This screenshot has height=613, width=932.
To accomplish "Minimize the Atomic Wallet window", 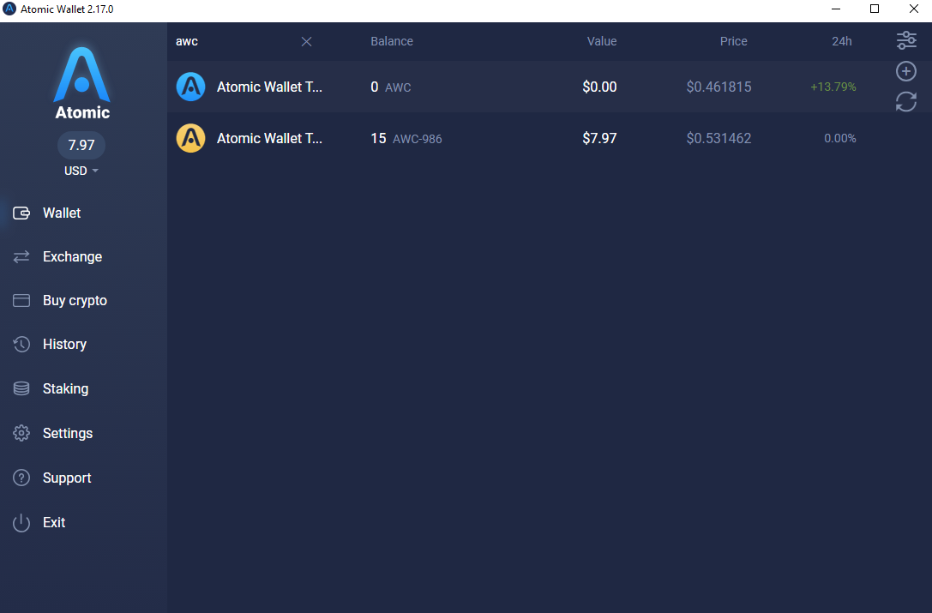I will coord(836,9).
